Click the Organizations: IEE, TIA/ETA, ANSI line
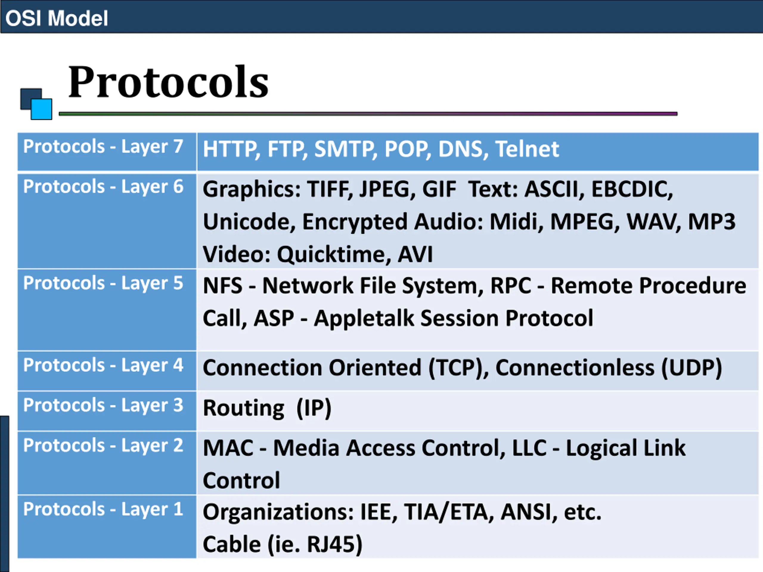 (x=402, y=512)
